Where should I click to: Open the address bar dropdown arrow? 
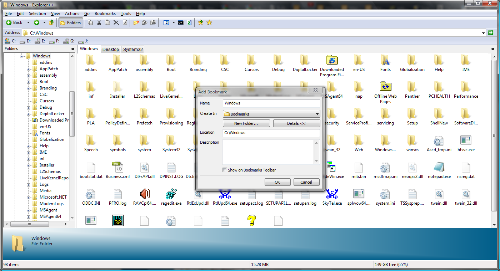coord(484,33)
